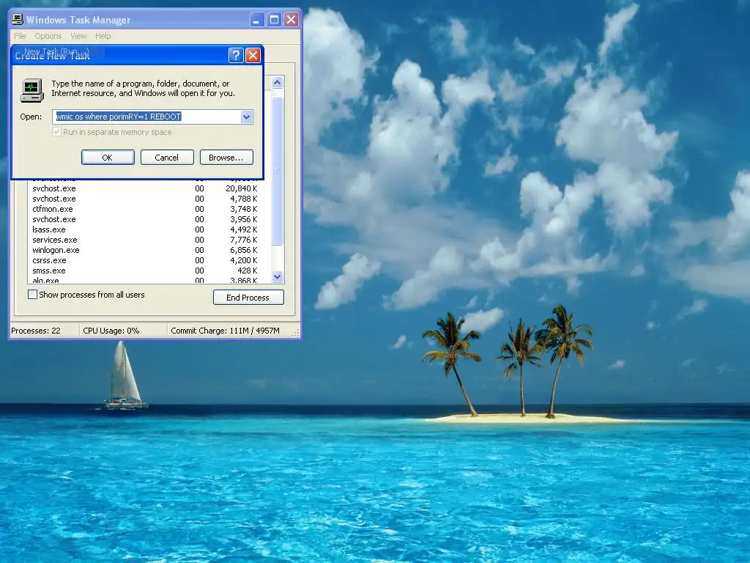Close the Create New Task dialog
750x563 pixels.
point(253,56)
